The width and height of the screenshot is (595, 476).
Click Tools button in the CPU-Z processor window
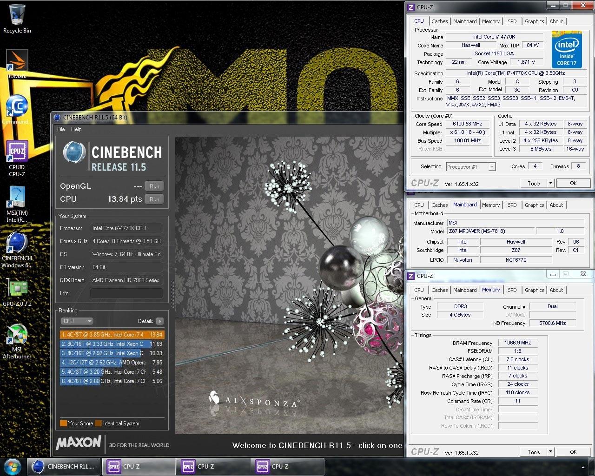[534, 183]
